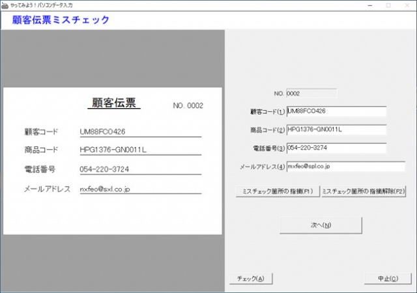The height and width of the screenshot is (293, 417).
Task: Click the チェック(A) button
Action: coord(251,279)
